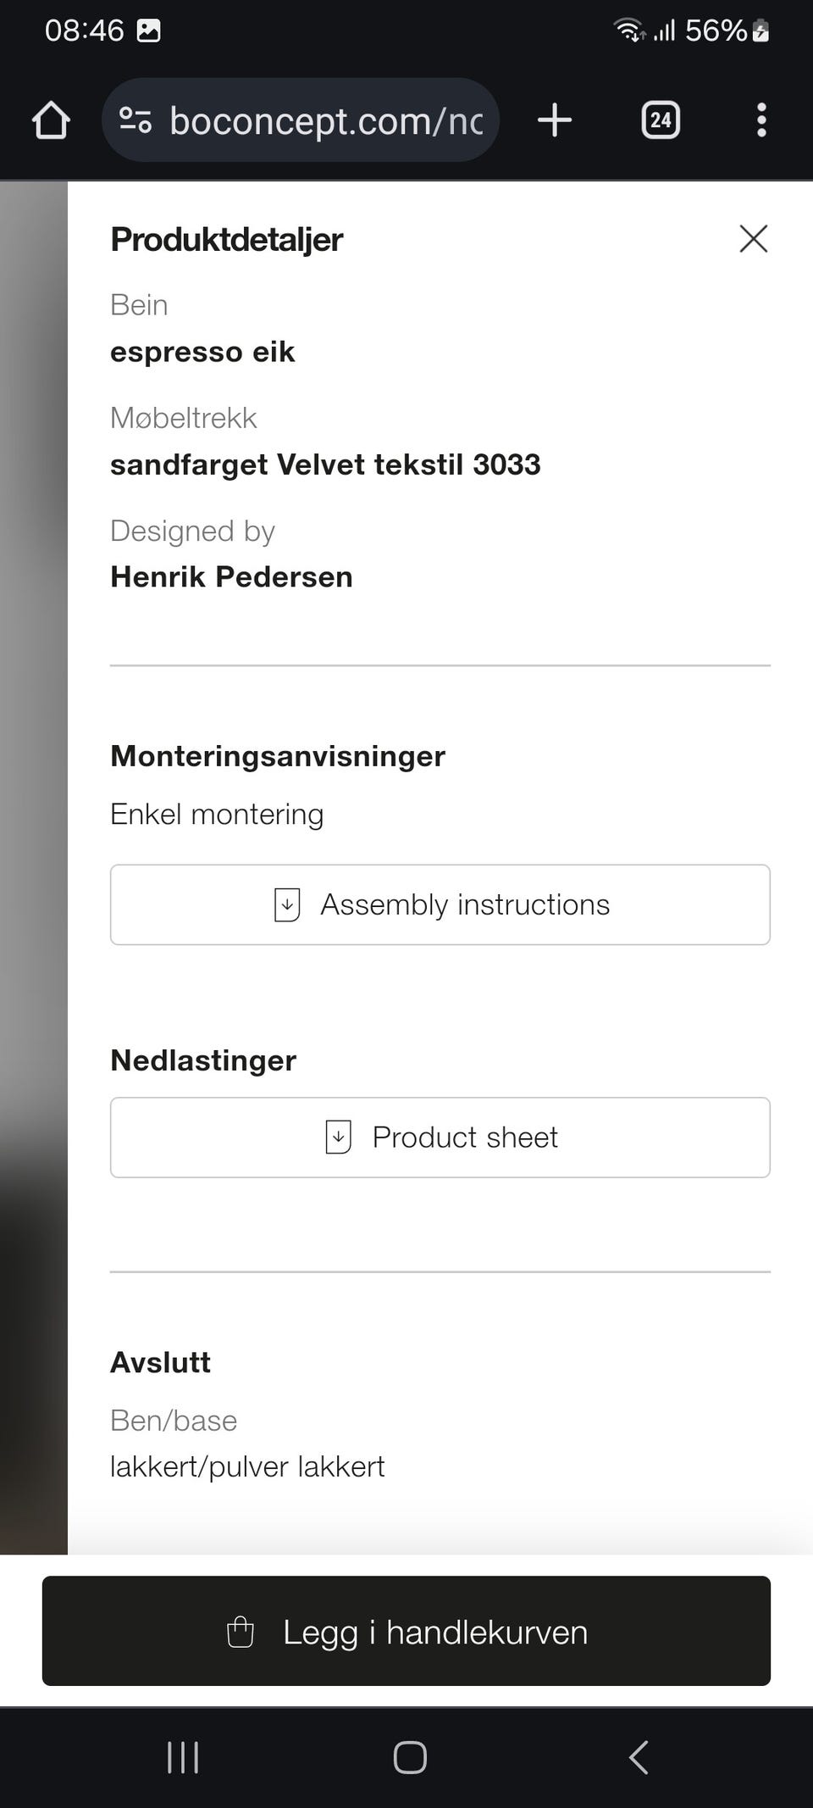
Task: Open tab switcher showing 24 tabs
Action: 661,120
